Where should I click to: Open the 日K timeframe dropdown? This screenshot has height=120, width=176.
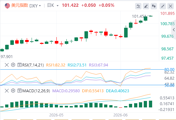tap(53, 5)
